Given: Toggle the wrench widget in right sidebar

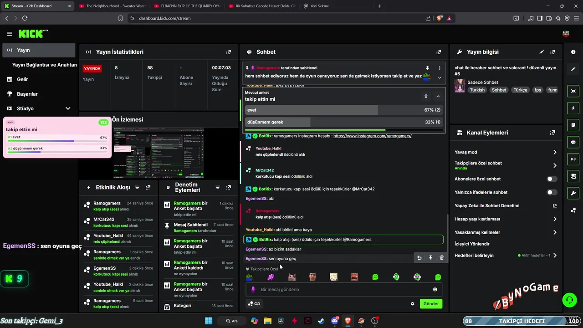Looking at the screenshot, I should 573,193.
